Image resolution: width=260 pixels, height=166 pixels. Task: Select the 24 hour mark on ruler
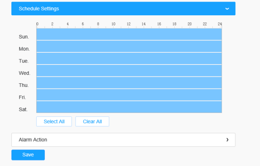220,24
